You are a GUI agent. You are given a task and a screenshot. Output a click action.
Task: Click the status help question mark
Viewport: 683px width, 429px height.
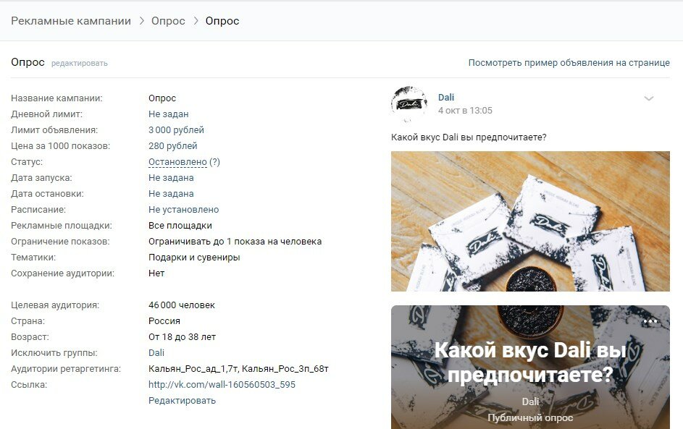coord(214,162)
